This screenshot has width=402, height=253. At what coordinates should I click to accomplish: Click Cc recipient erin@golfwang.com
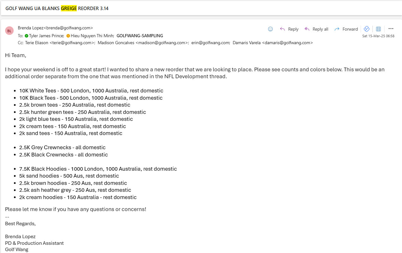(x=211, y=43)
